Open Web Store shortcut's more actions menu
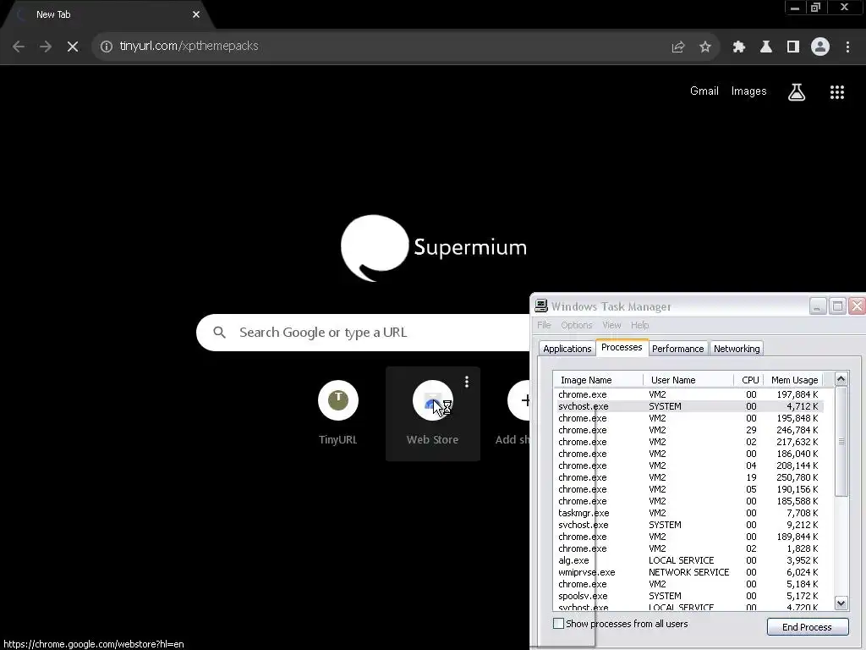 (467, 382)
